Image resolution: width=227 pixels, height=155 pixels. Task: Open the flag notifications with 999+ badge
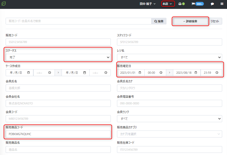click(x=198, y=4)
